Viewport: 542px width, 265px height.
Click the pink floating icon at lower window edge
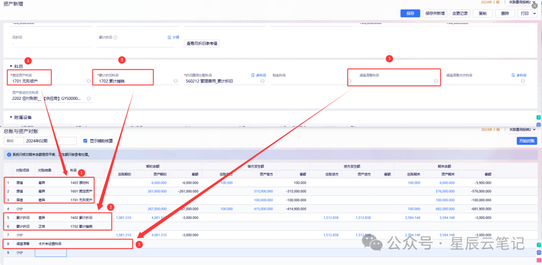pyautogui.click(x=538, y=260)
